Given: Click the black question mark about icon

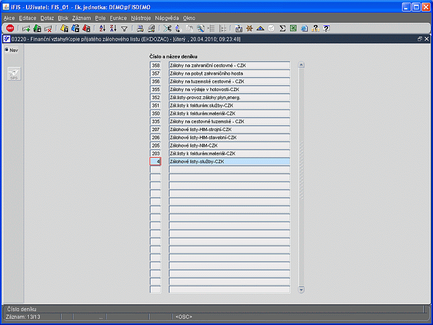Looking at the screenshot, I should pyautogui.click(x=326, y=28).
